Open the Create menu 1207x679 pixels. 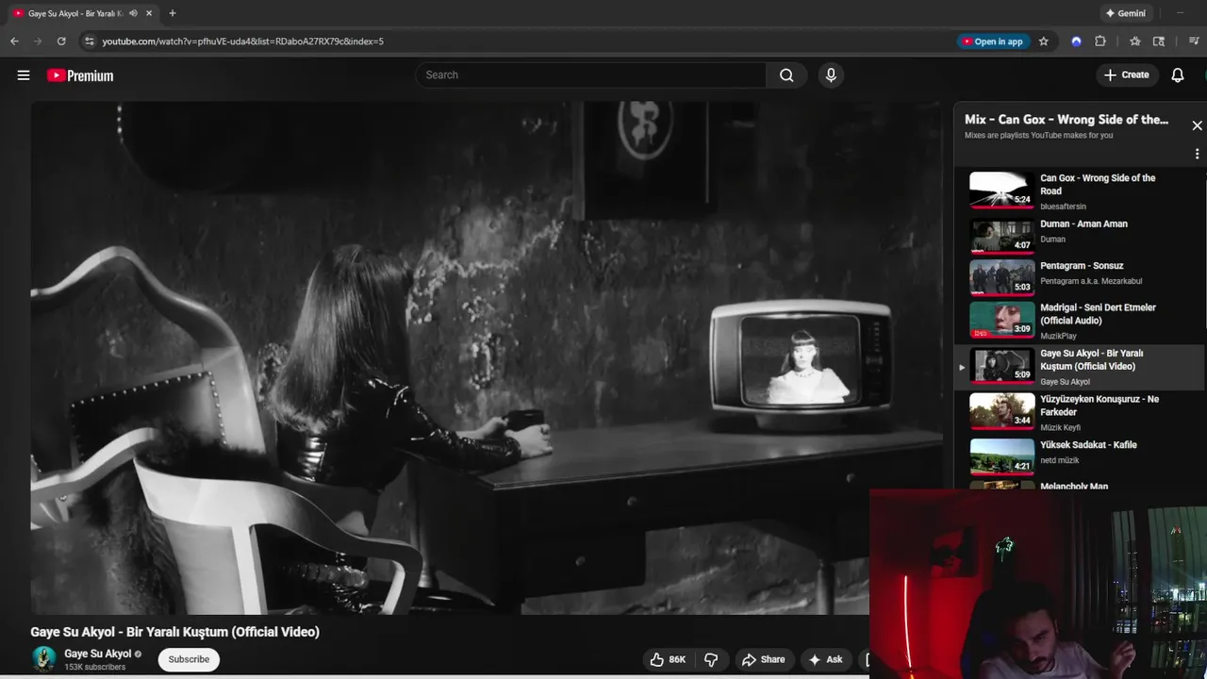click(x=1127, y=75)
